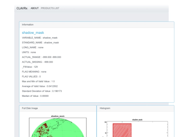
Task: Select the _FillValue : 129 line
Action: pyautogui.click(x=30, y=67)
